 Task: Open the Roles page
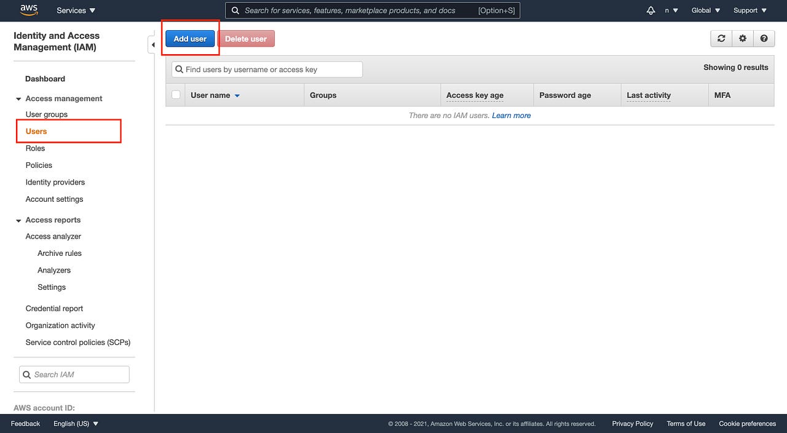(x=35, y=148)
